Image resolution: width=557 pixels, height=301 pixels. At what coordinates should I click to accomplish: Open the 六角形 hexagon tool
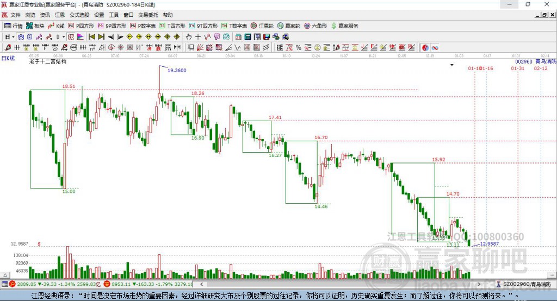tap(315, 26)
